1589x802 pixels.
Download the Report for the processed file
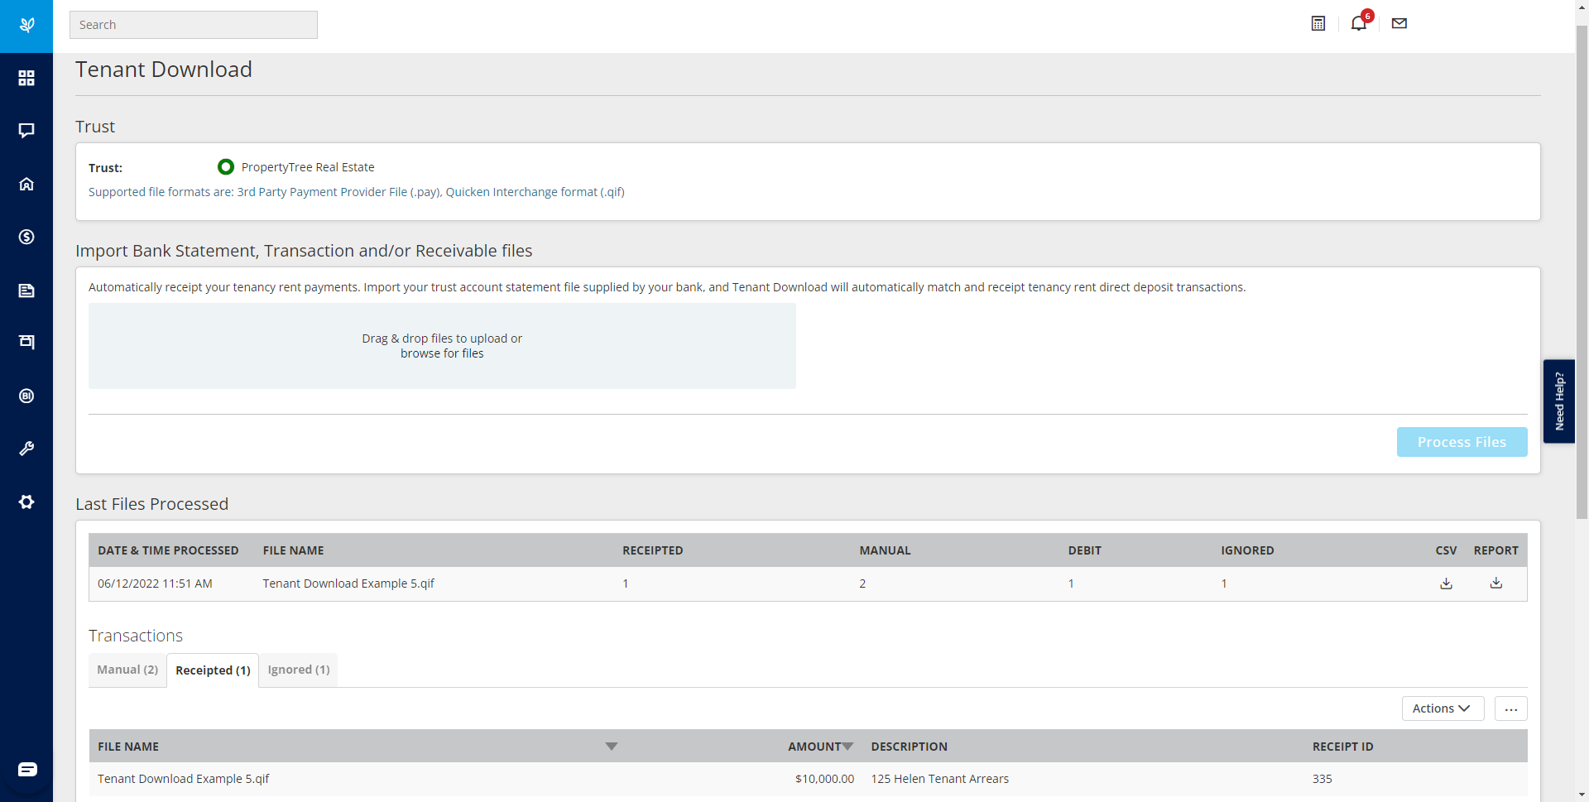click(1496, 583)
